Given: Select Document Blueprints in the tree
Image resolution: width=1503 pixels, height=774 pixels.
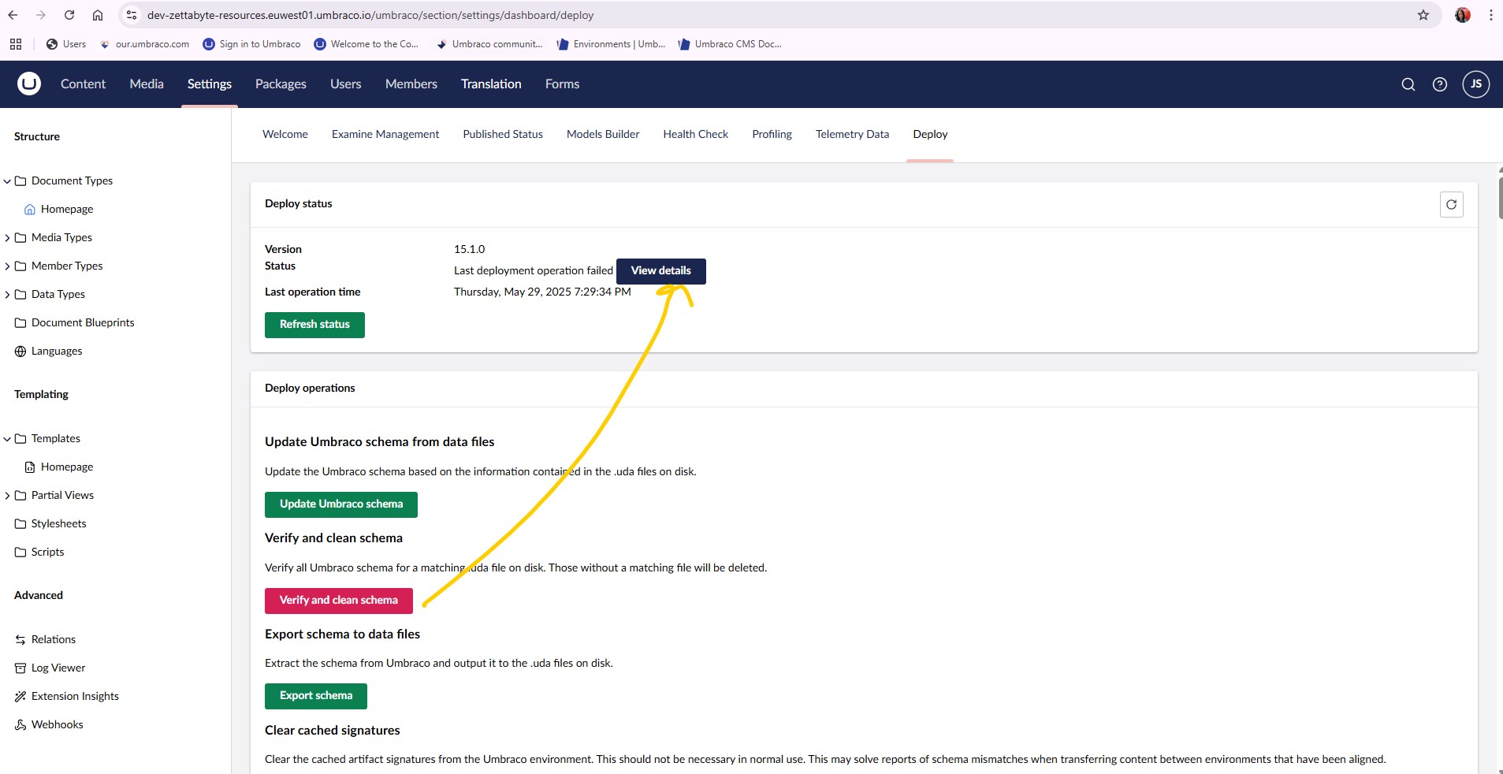Looking at the screenshot, I should tap(83, 323).
